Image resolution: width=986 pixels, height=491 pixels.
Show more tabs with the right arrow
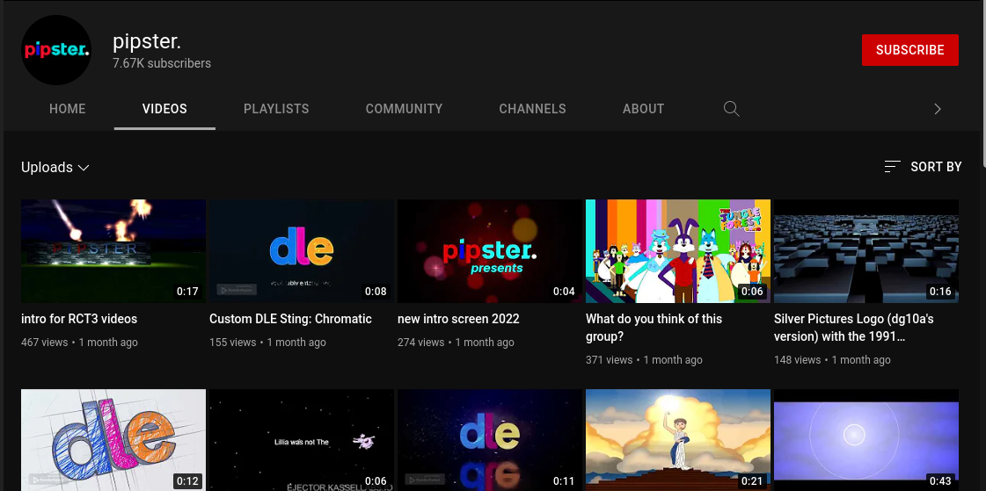point(937,109)
